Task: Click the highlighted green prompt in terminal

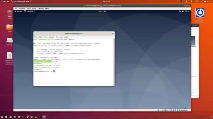Action: tap(43, 61)
